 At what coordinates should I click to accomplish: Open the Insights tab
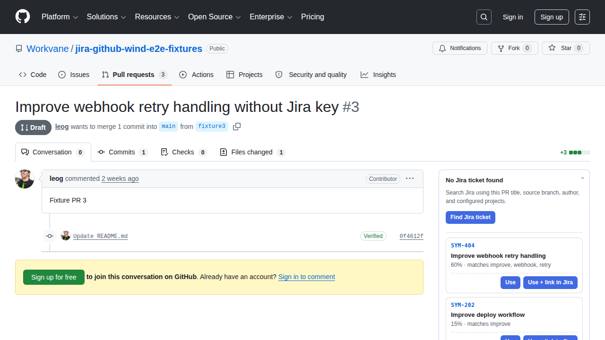[x=378, y=75]
